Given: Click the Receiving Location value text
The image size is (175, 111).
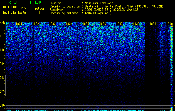Looking at the screenshot, I should [x=124, y=6].
